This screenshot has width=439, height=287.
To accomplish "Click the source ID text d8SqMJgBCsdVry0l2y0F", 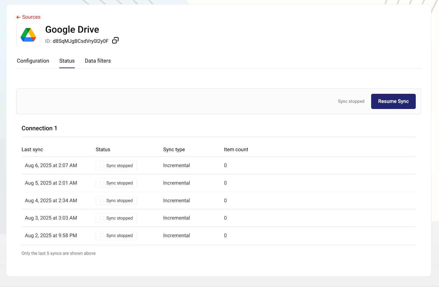I will tap(80, 41).
